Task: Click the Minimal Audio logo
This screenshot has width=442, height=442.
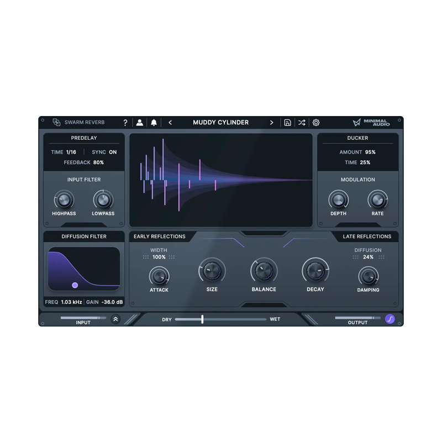Action: click(x=371, y=122)
